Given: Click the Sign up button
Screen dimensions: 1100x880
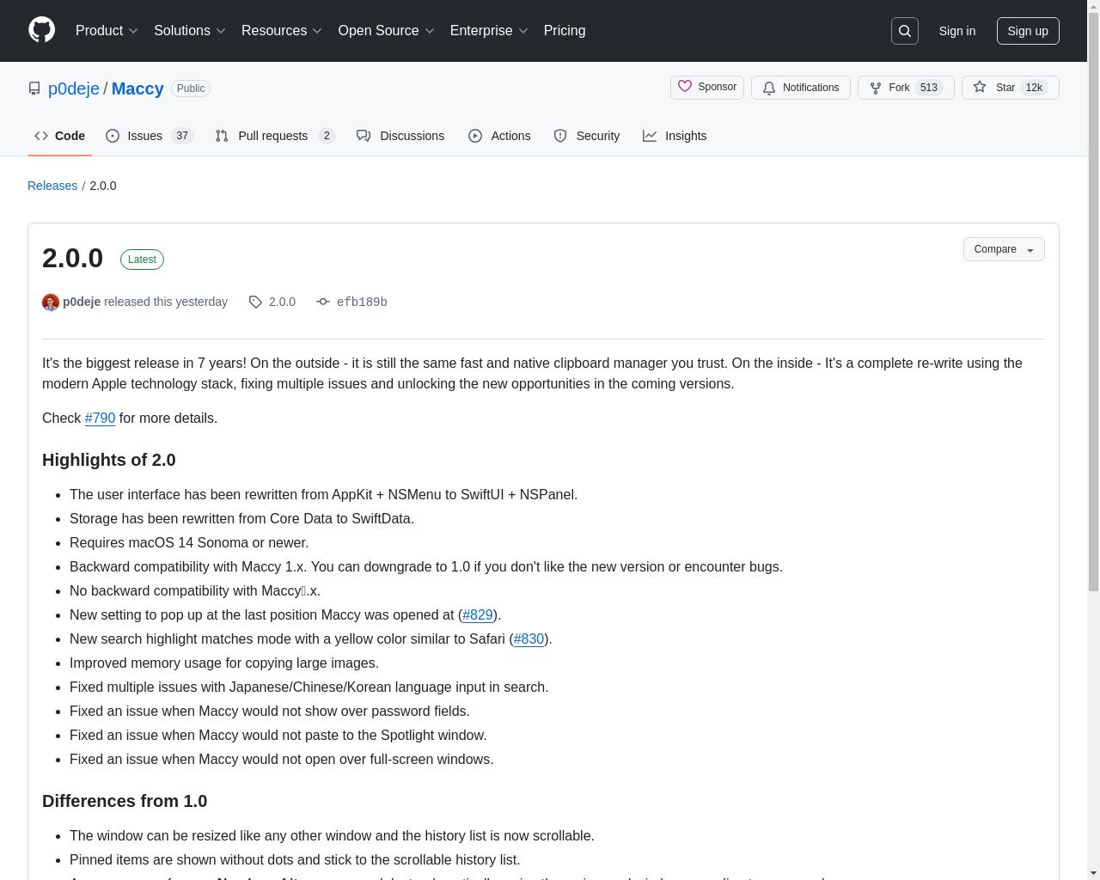Looking at the screenshot, I should 1028,31.
